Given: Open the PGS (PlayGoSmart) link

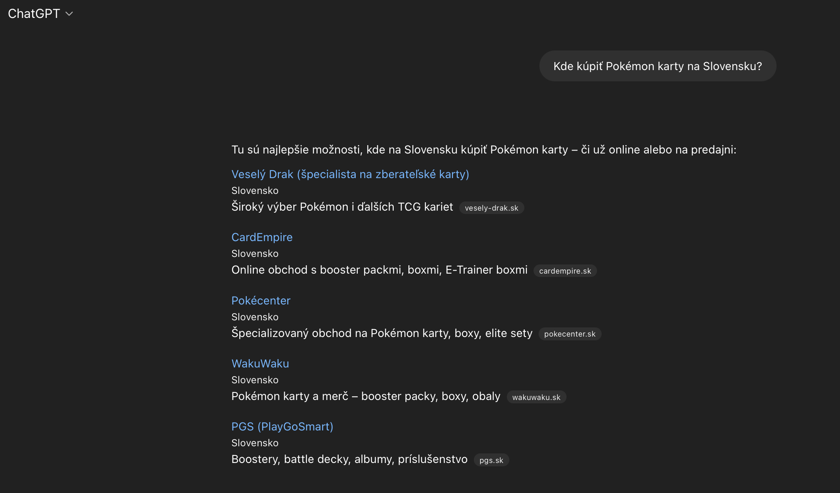Looking at the screenshot, I should (282, 427).
